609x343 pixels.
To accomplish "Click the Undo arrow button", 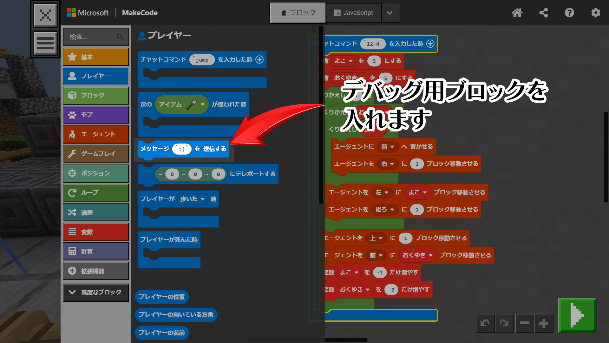I will (485, 323).
